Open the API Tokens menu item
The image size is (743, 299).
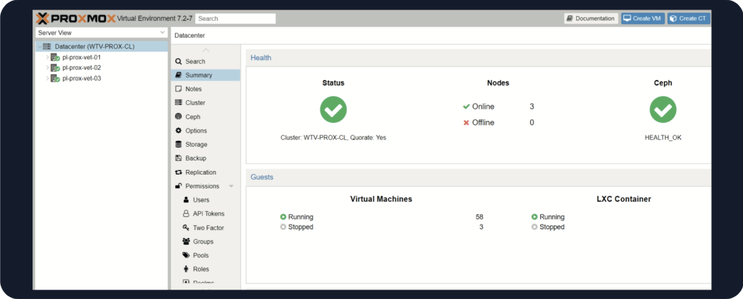(206, 214)
